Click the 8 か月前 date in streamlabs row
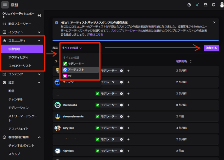 [181, 105]
